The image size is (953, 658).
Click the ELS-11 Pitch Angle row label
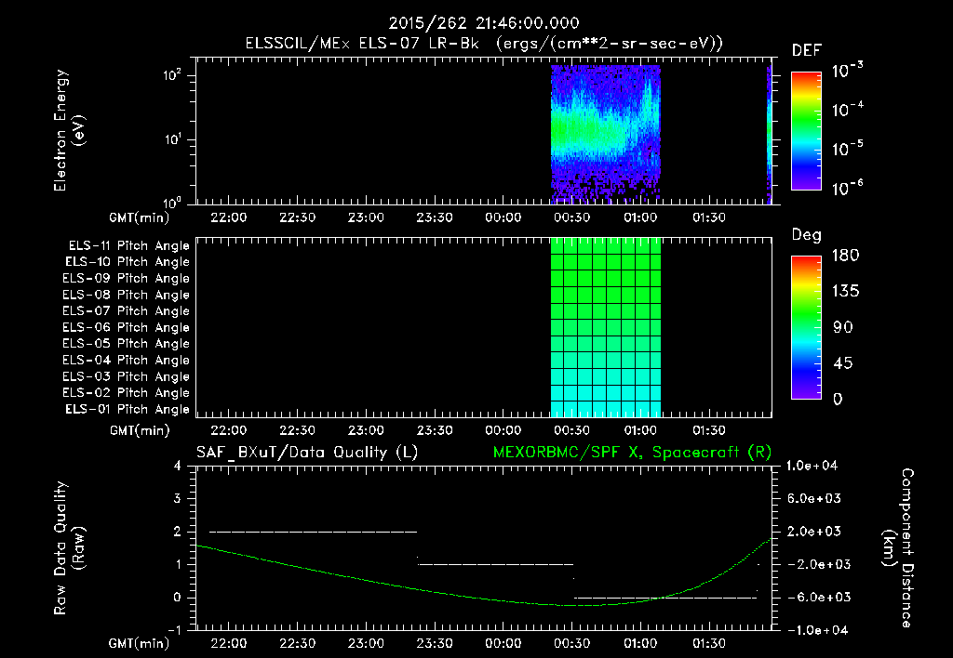pos(128,246)
